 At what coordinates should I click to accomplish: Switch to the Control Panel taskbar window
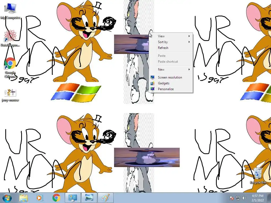coord(73,198)
